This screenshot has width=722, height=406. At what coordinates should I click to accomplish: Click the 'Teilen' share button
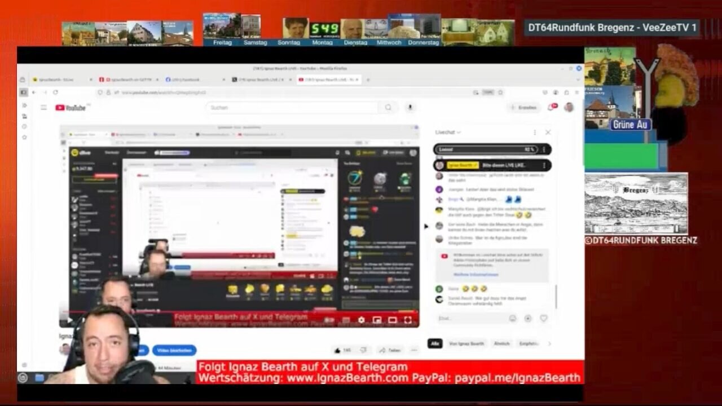pos(391,350)
